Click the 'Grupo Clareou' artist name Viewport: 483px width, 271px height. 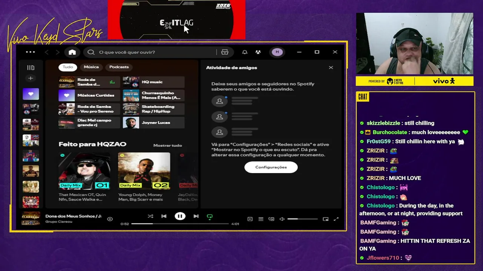(58, 222)
